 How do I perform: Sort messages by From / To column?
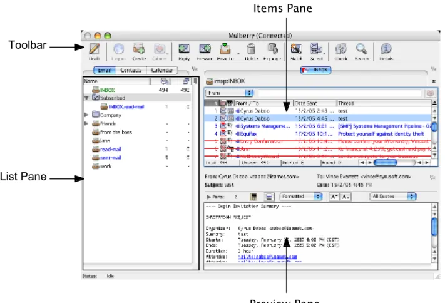point(263,103)
